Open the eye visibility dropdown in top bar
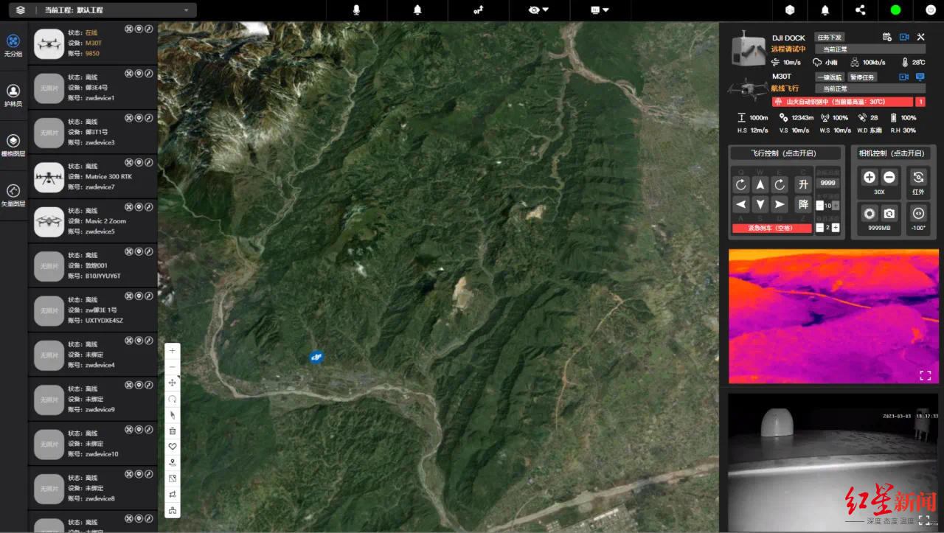This screenshot has width=944, height=533. click(539, 10)
